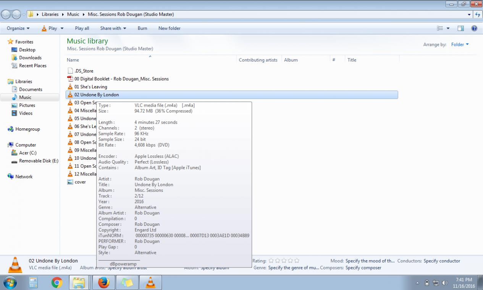Rate the track five stars
Viewport: 483px width, 290px height.
(297, 261)
